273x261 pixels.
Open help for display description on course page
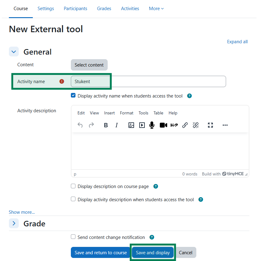click(156, 186)
